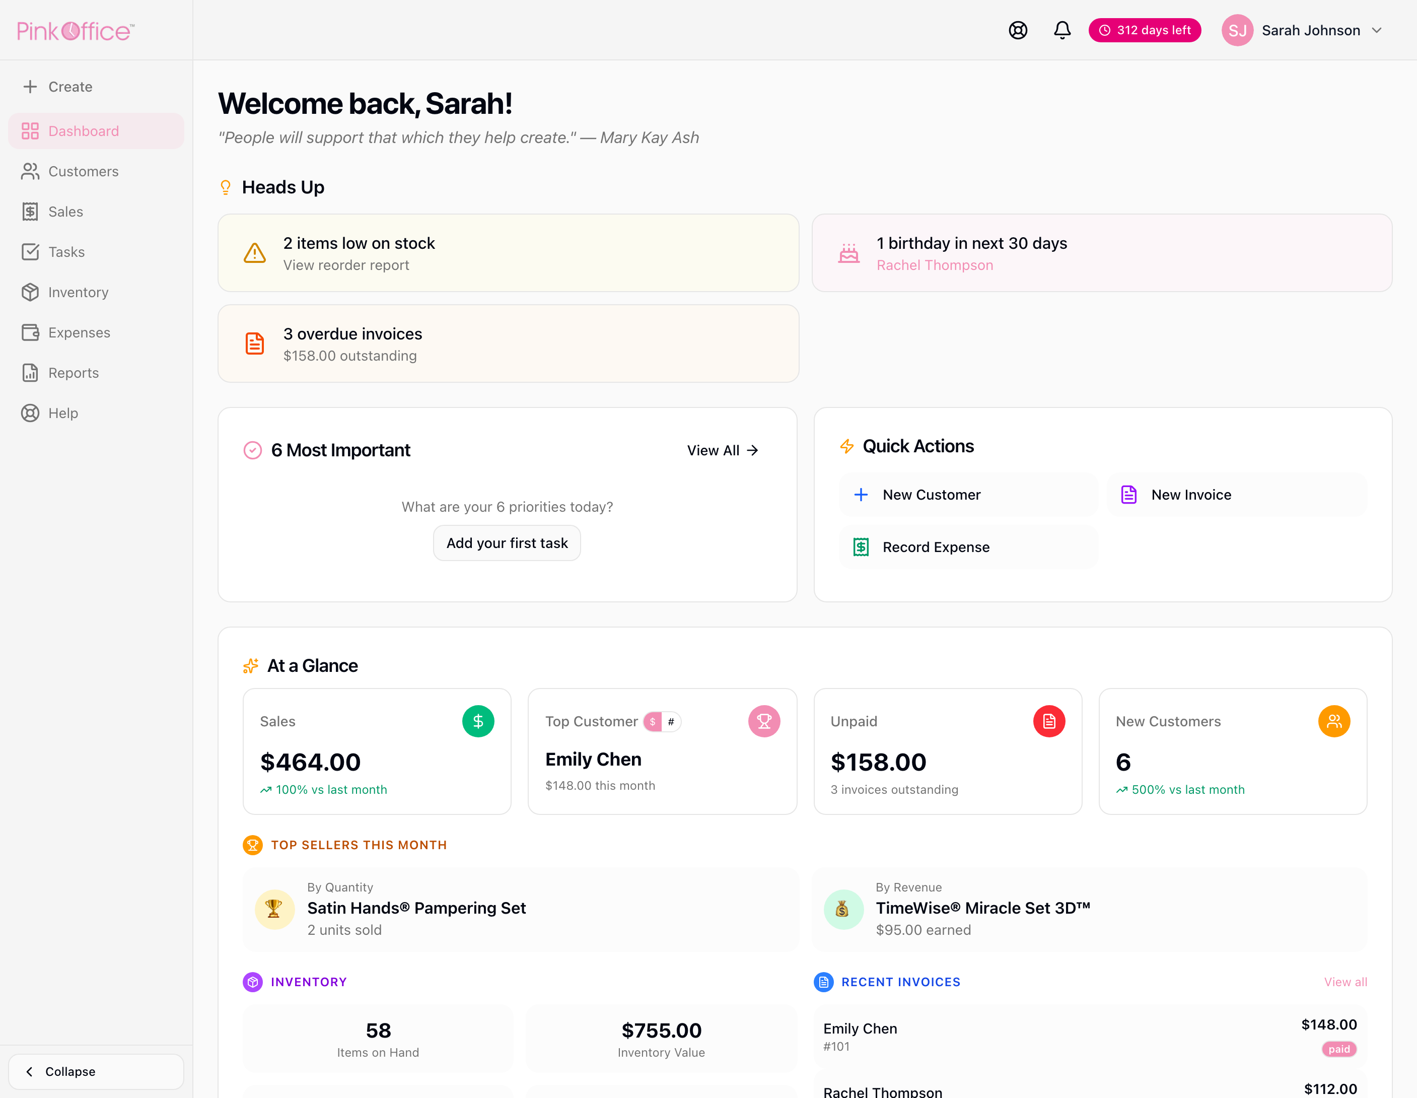Open the support lifebuoy icon in header
1417x1098 pixels.
[x=1018, y=31]
